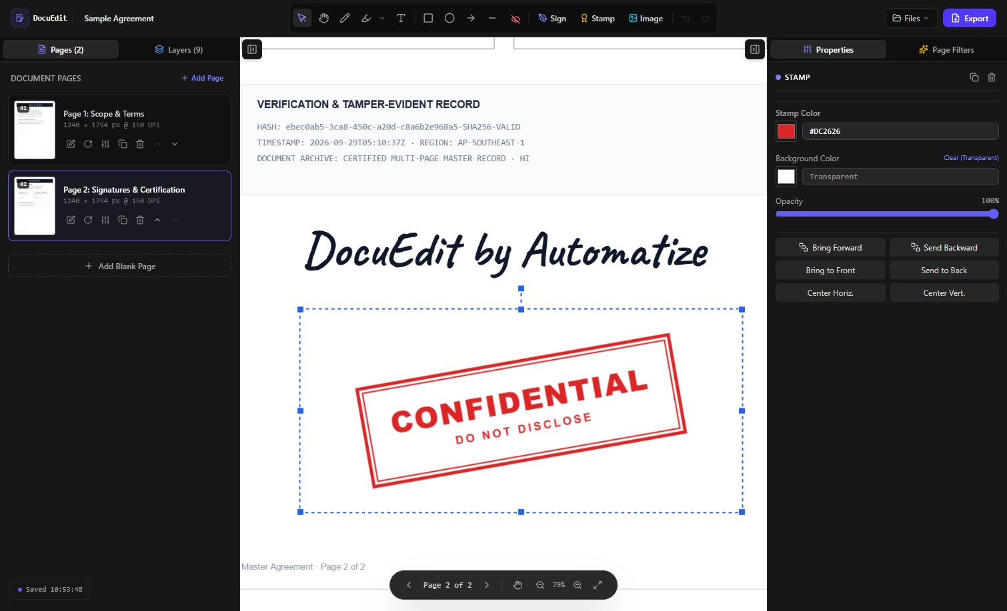Image resolution: width=1007 pixels, height=611 pixels.
Task: Click Bring Forward button
Action: [x=830, y=247]
